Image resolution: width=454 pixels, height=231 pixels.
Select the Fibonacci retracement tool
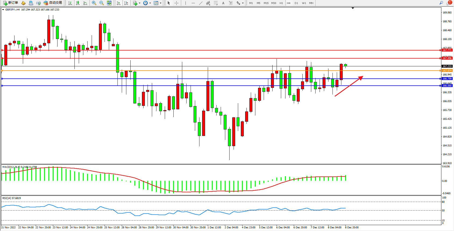click(x=216, y=3)
